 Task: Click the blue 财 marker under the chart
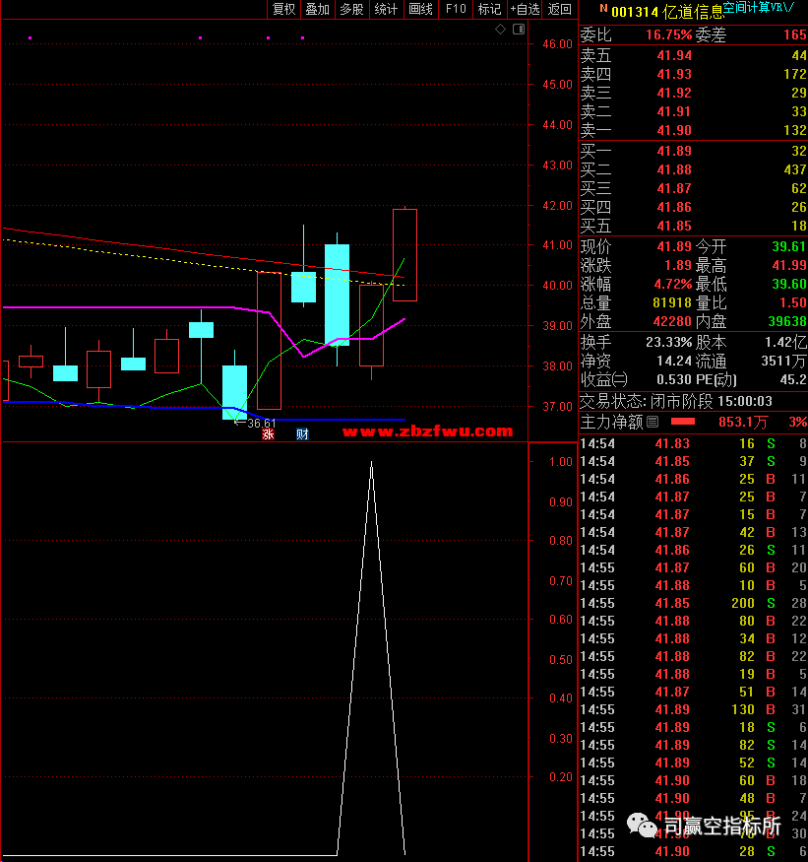302,434
